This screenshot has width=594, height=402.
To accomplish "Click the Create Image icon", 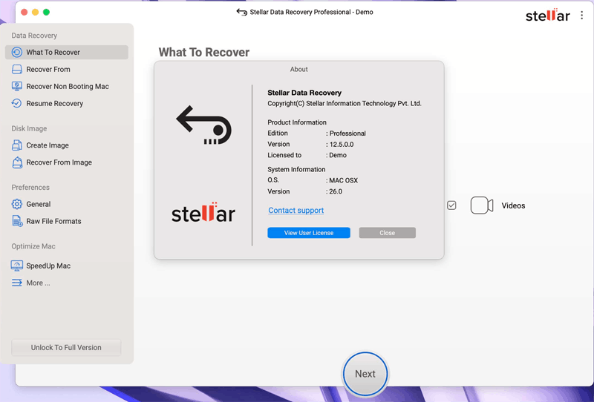I will [x=16, y=145].
